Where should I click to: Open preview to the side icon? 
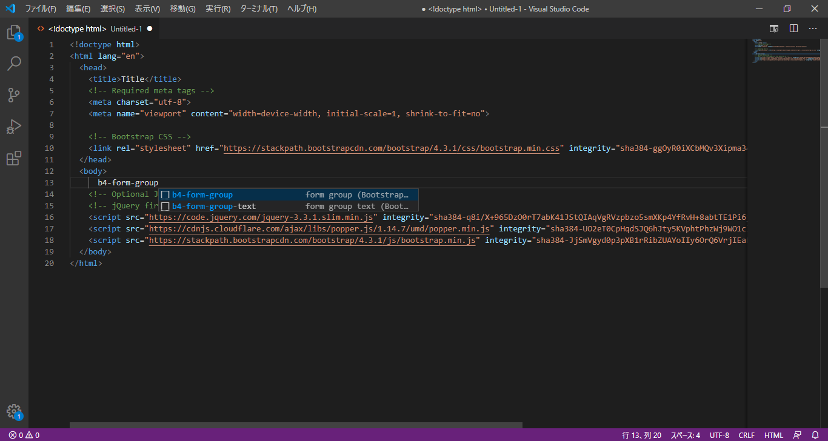[x=774, y=28]
